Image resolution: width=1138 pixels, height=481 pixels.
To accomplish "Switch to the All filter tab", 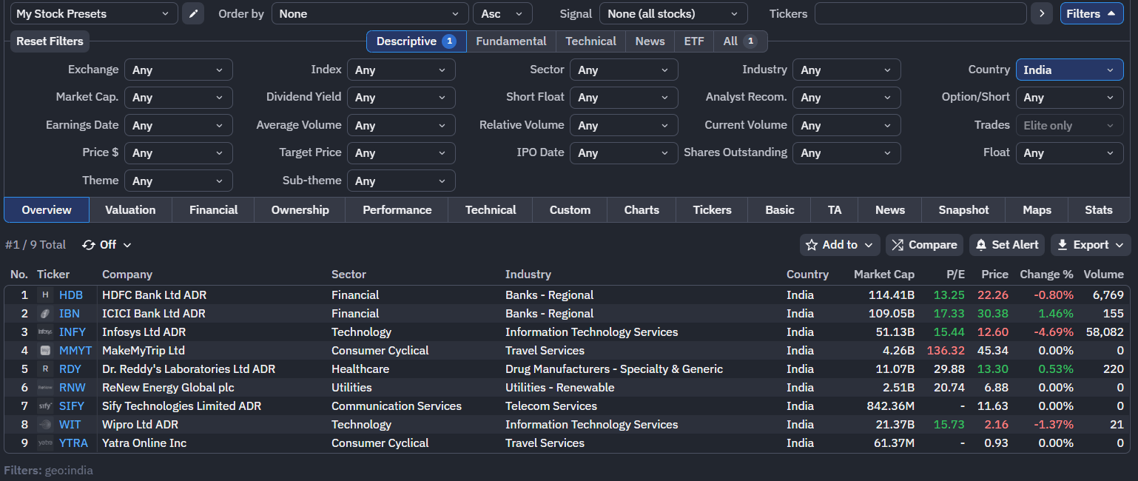I will (740, 41).
